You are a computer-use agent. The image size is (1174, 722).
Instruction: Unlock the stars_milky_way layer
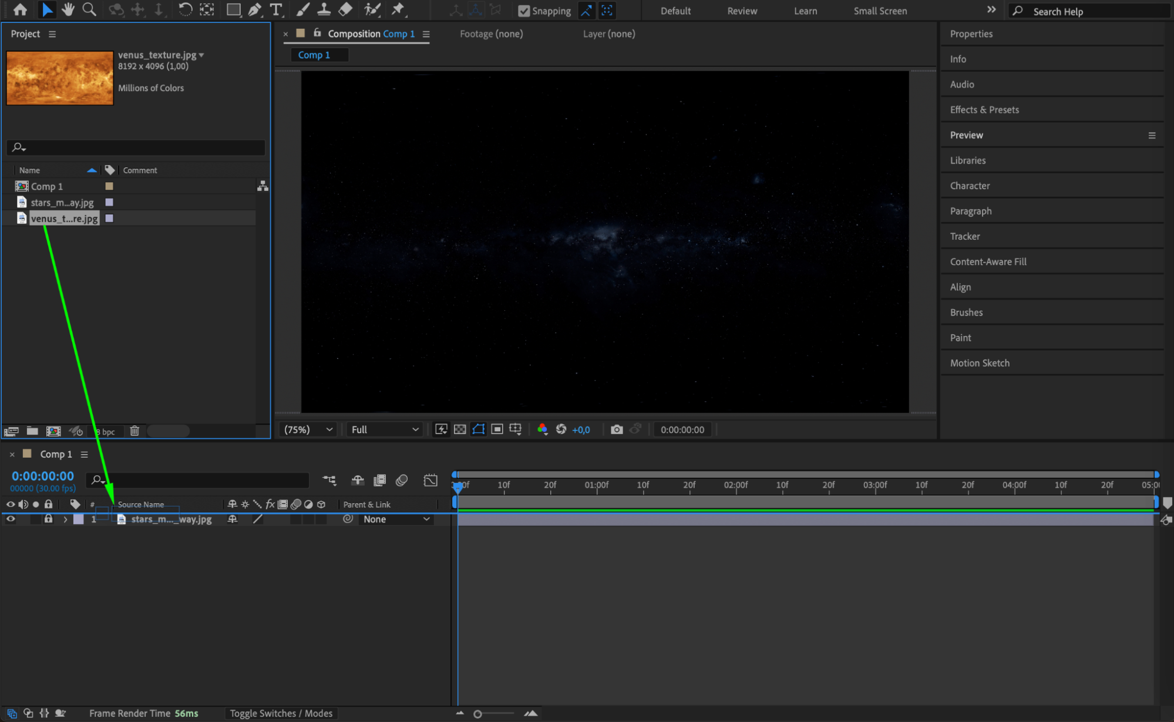click(48, 519)
